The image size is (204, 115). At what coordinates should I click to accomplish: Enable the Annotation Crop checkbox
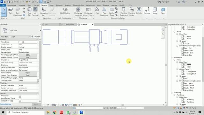tap(20, 101)
